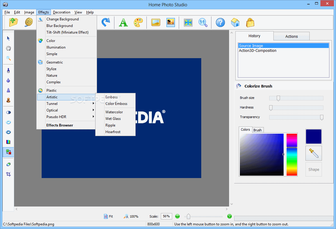Click the film reel toolbar icon
Screen dimensions: 336x229
29,22
